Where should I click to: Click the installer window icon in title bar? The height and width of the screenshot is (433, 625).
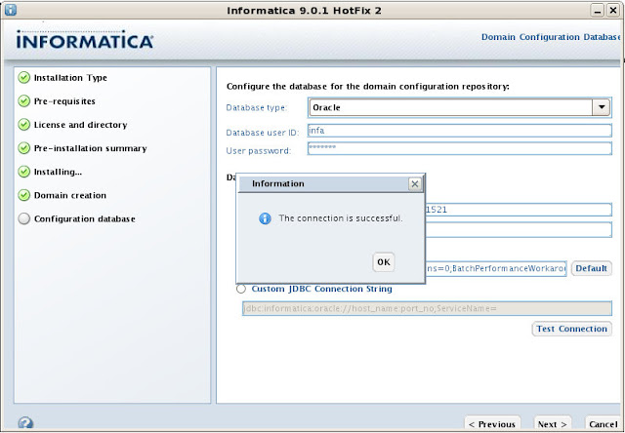[x=11, y=10]
